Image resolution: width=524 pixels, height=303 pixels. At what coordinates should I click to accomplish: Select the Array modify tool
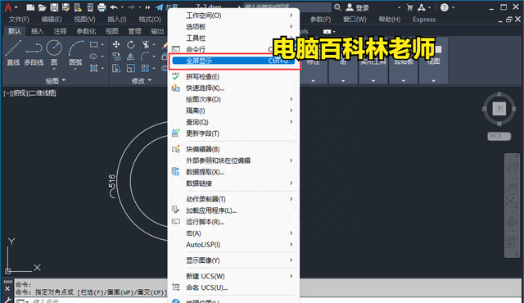tap(145, 69)
